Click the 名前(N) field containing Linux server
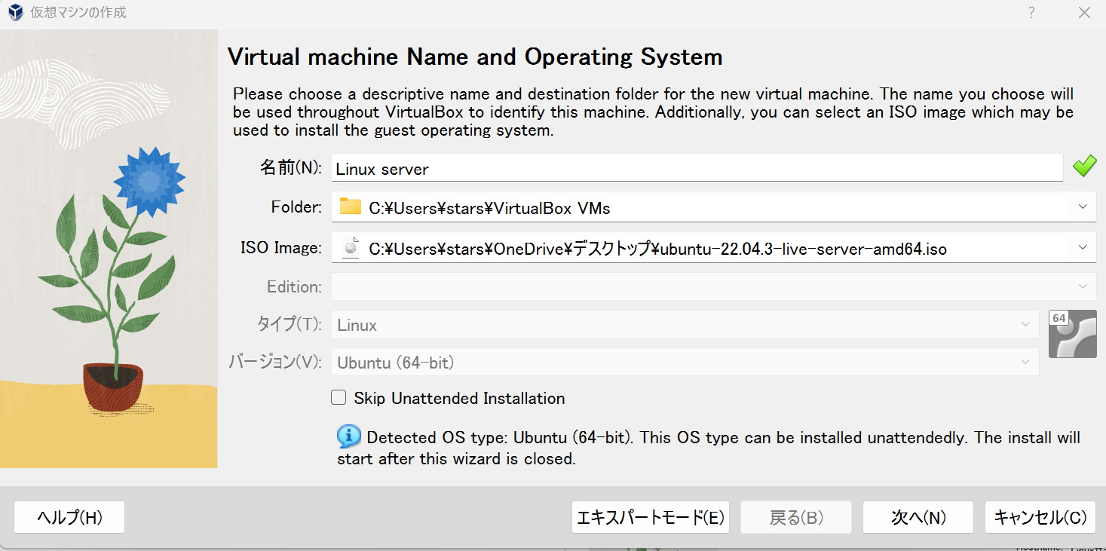 pyautogui.click(x=697, y=168)
